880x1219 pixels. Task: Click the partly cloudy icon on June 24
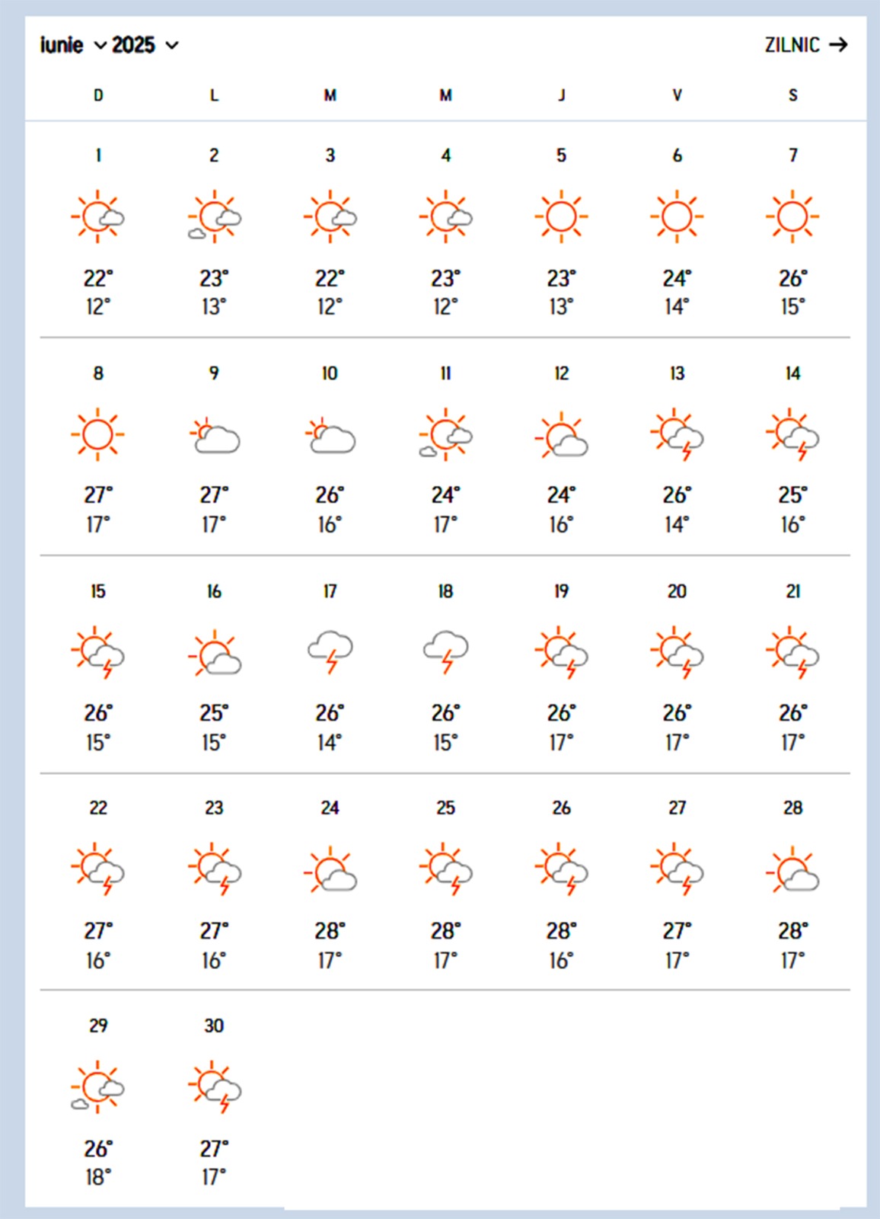(330, 870)
